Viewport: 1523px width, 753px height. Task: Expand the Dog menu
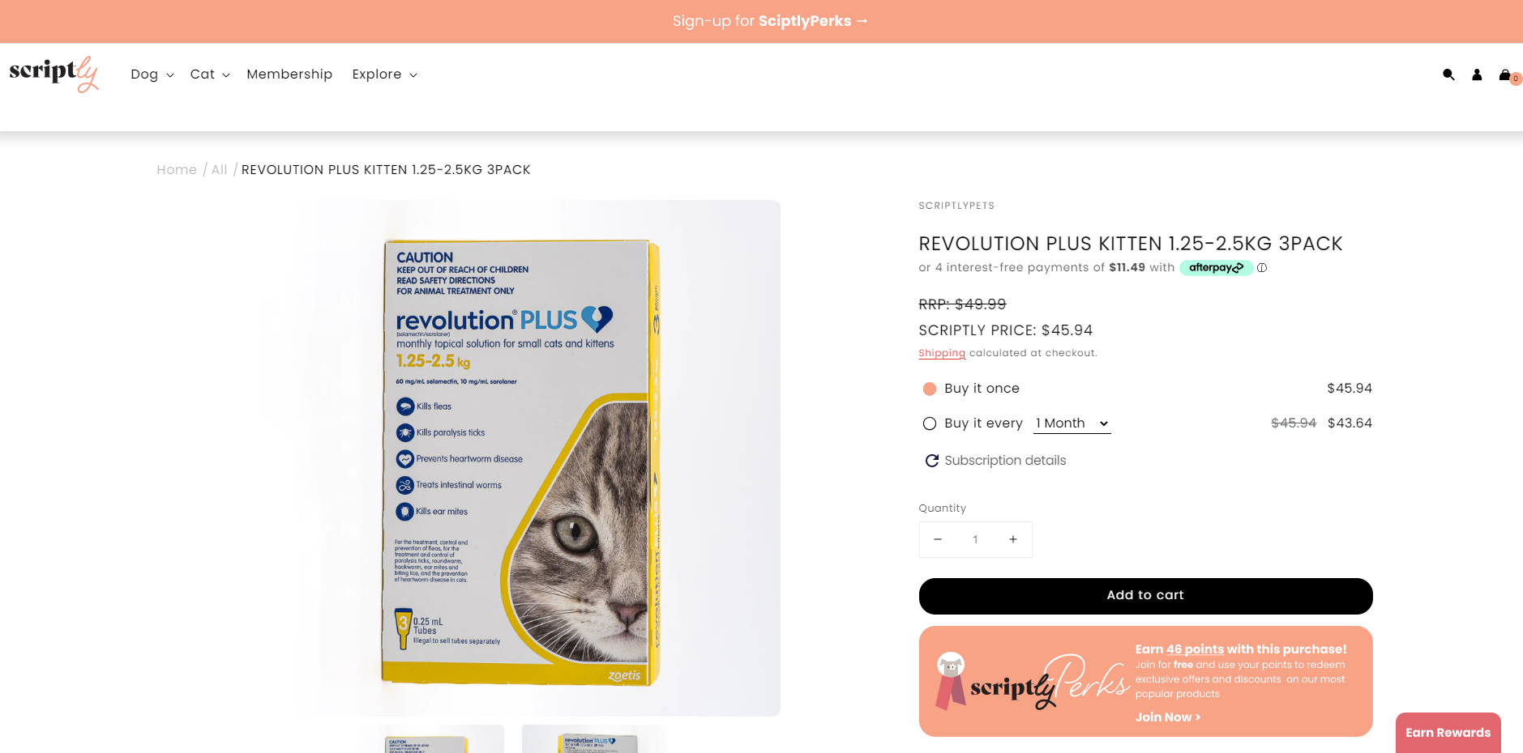pos(152,74)
